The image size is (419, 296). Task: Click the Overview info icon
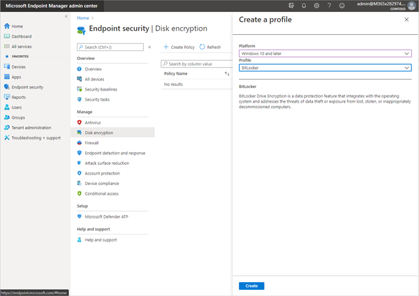click(80, 69)
